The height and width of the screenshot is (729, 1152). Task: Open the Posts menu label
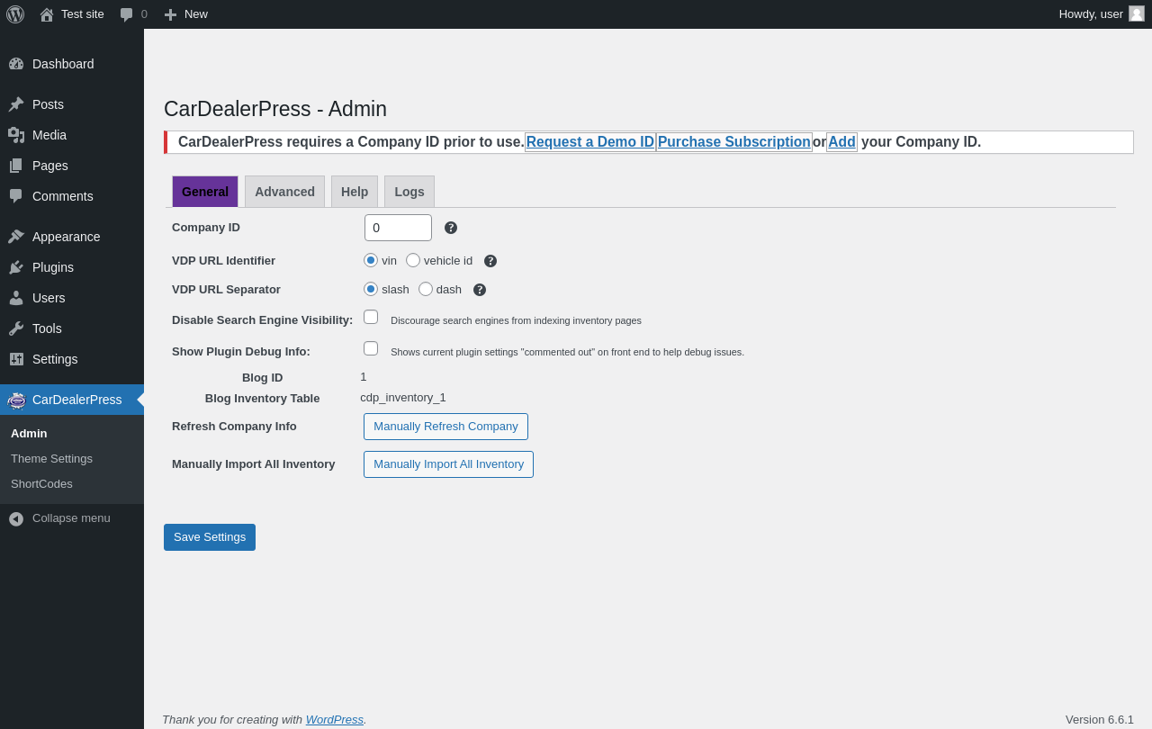48,104
